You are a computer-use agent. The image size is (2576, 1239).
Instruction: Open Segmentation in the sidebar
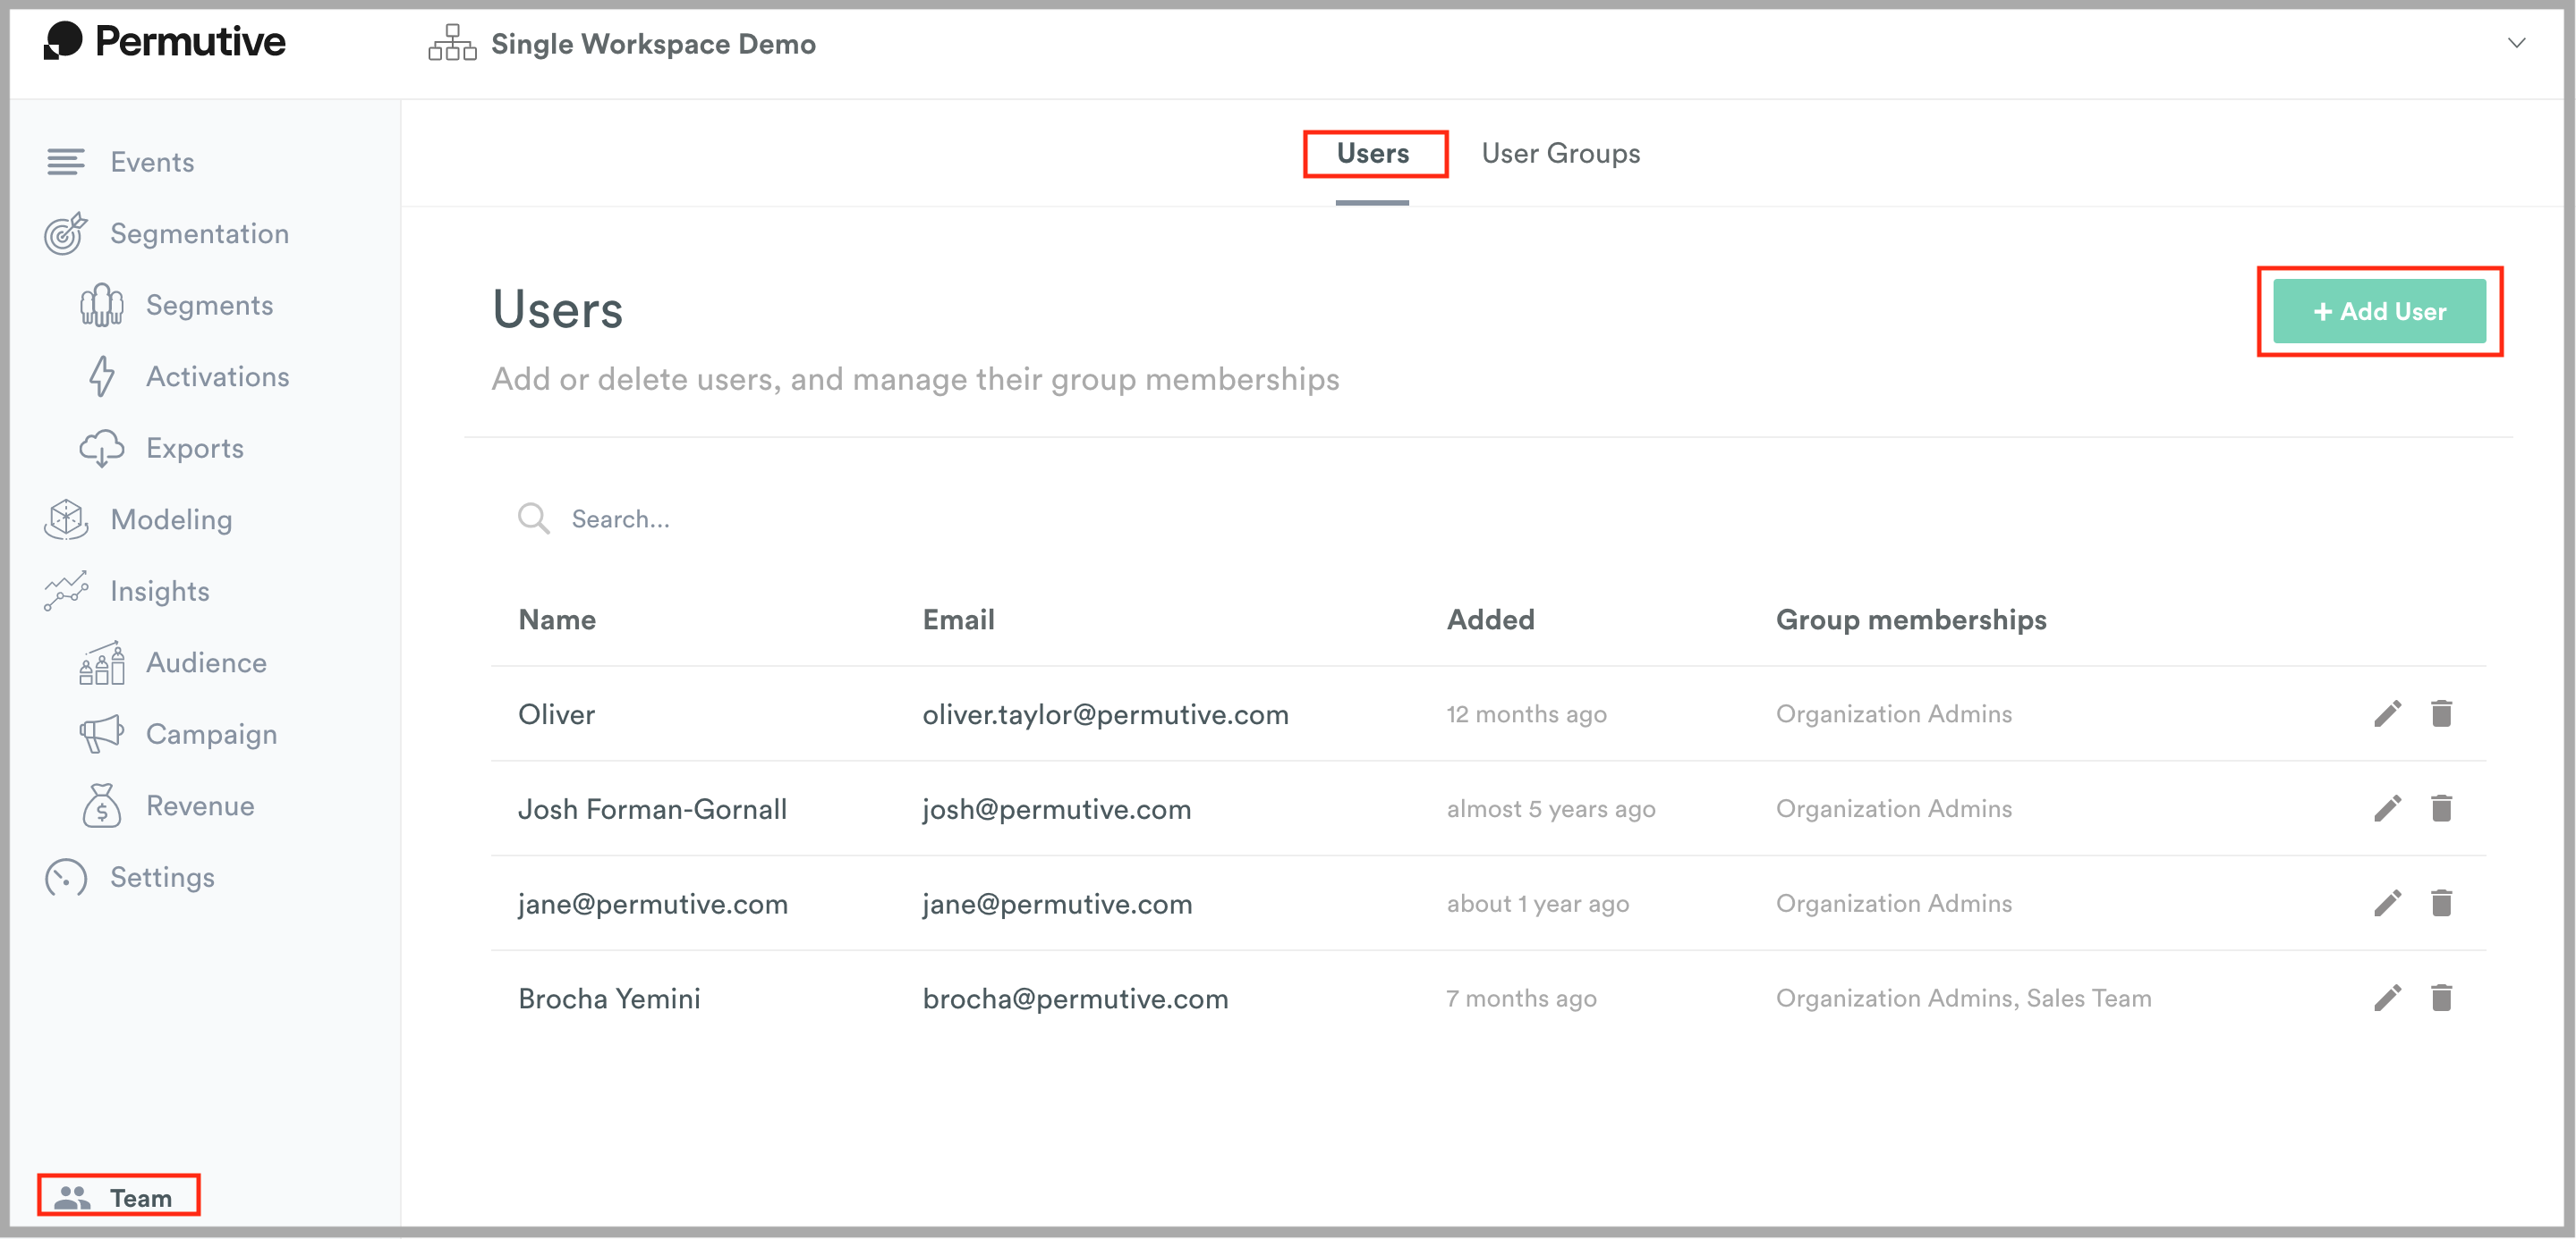[x=199, y=234]
